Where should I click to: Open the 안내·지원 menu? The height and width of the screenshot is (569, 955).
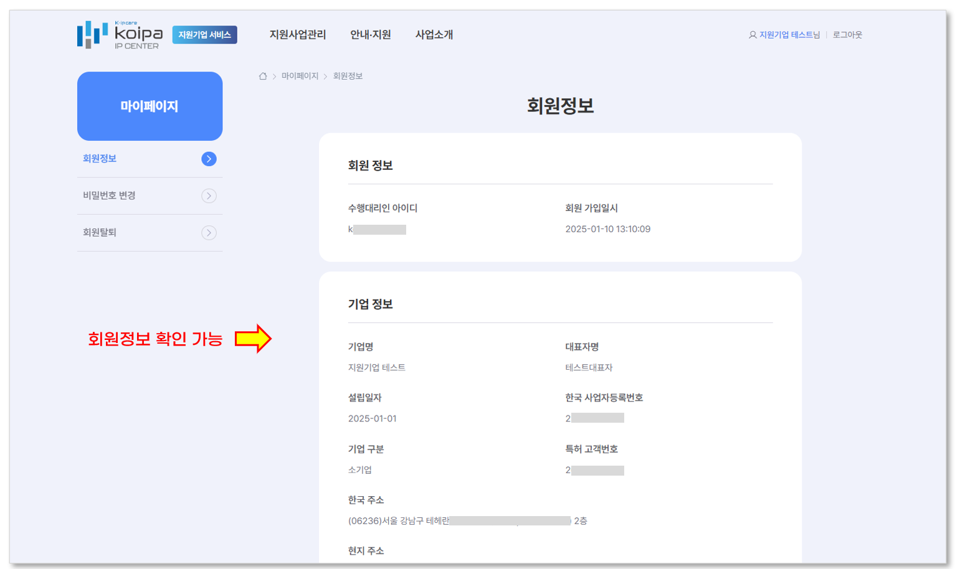pos(370,35)
